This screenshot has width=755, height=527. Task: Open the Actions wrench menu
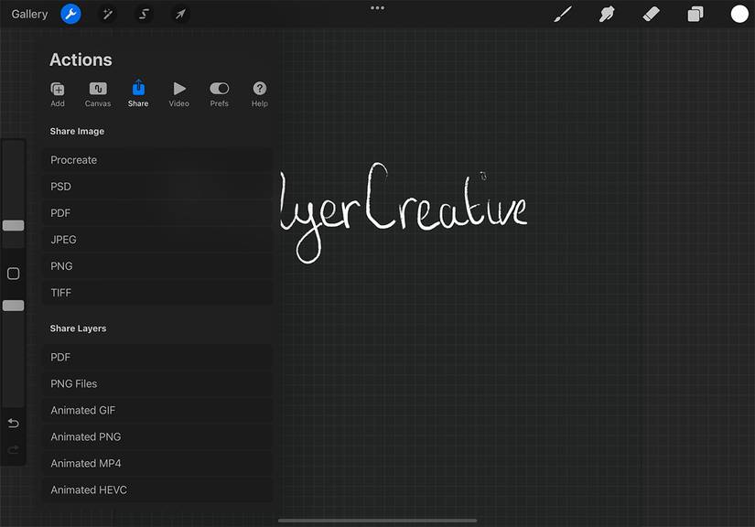coord(70,14)
